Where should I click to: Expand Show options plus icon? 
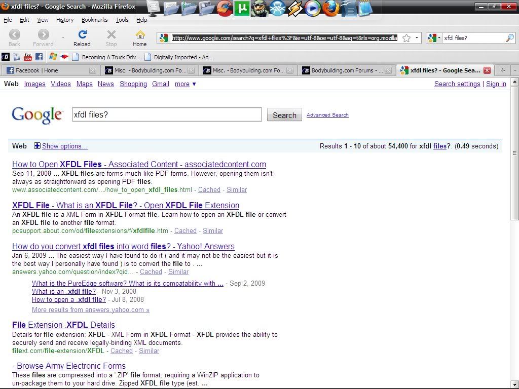pos(37,146)
